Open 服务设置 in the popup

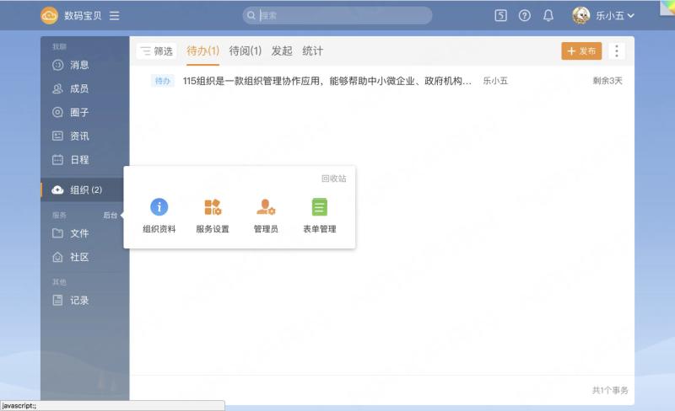pos(213,216)
